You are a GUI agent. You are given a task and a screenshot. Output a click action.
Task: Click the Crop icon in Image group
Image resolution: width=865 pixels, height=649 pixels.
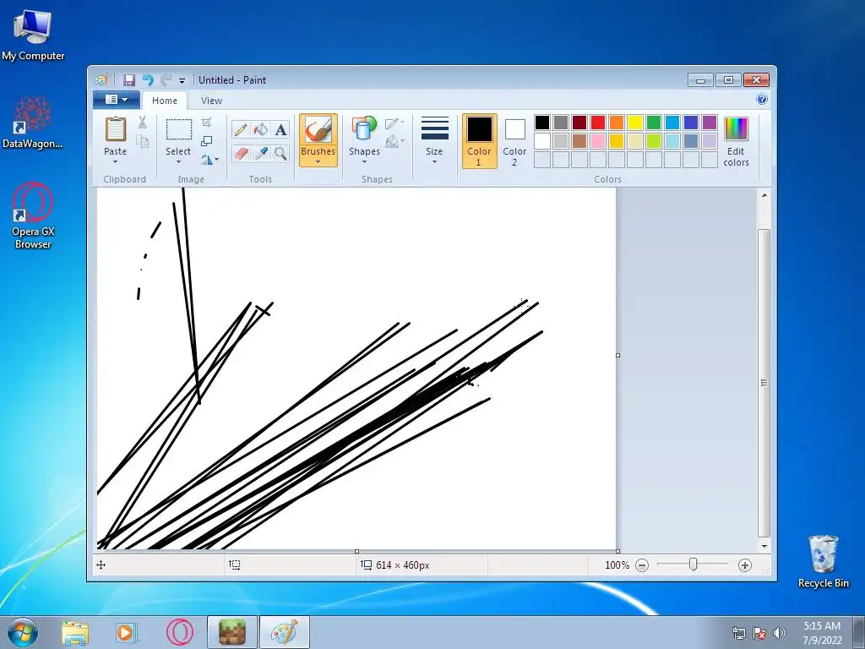tap(207, 122)
